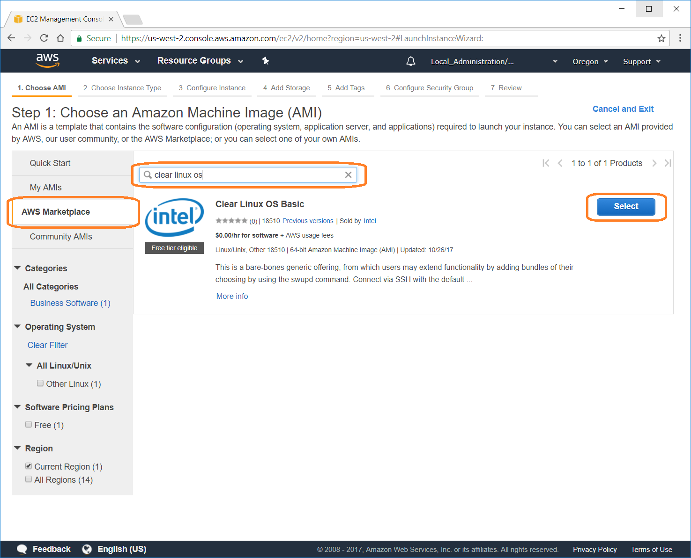Click the Intel seller link
This screenshot has height=558, width=691.
370,221
